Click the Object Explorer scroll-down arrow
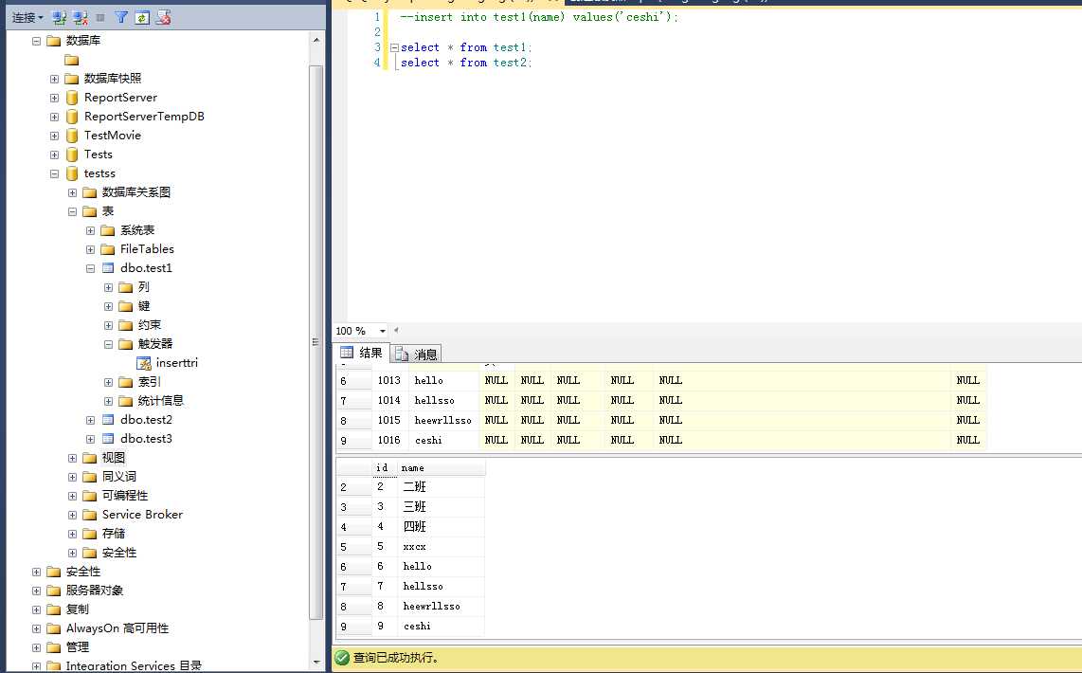 pyautogui.click(x=316, y=662)
